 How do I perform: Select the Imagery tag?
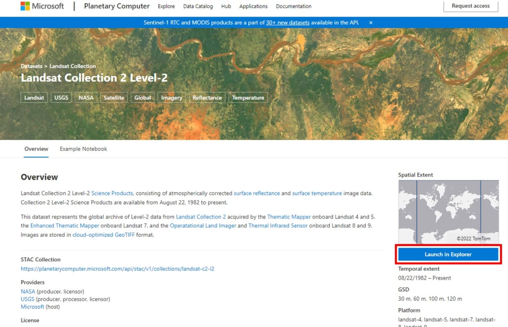(171, 97)
